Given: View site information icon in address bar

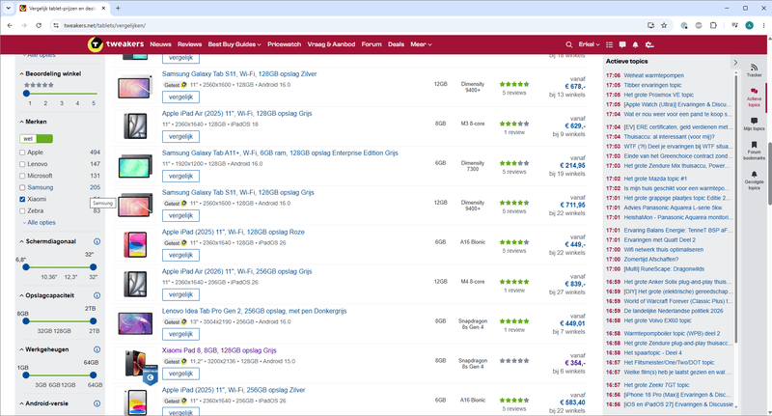Looking at the screenshot, I should pyautogui.click(x=56, y=25).
